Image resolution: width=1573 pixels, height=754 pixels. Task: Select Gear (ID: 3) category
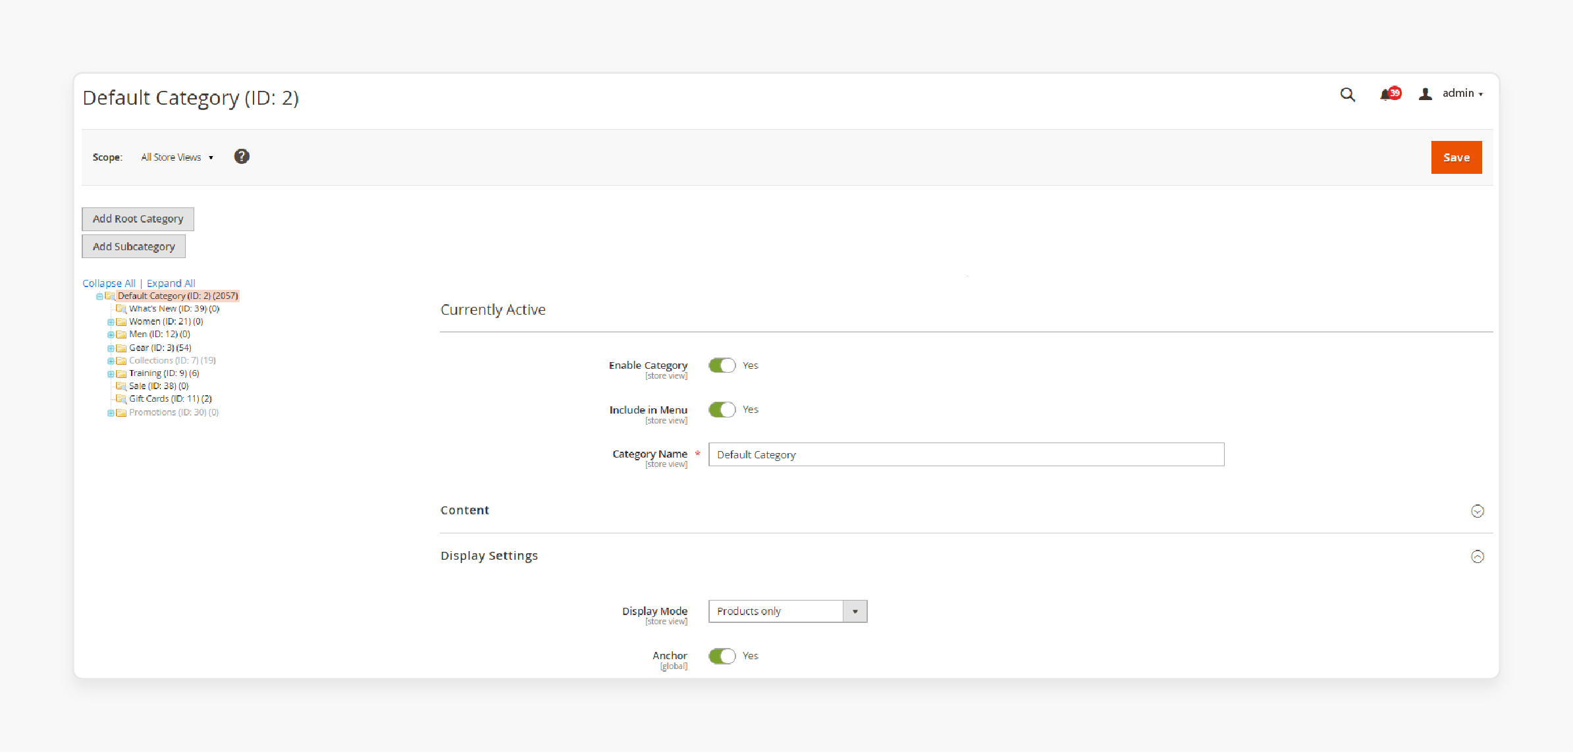[x=161, y=348]
